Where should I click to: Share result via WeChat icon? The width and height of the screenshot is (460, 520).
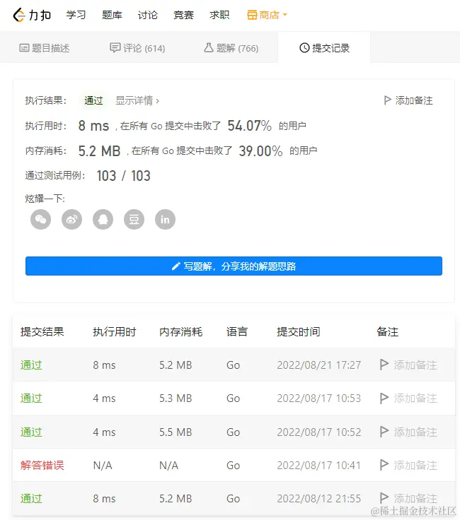pyautogui.click(x=40, y=220)
